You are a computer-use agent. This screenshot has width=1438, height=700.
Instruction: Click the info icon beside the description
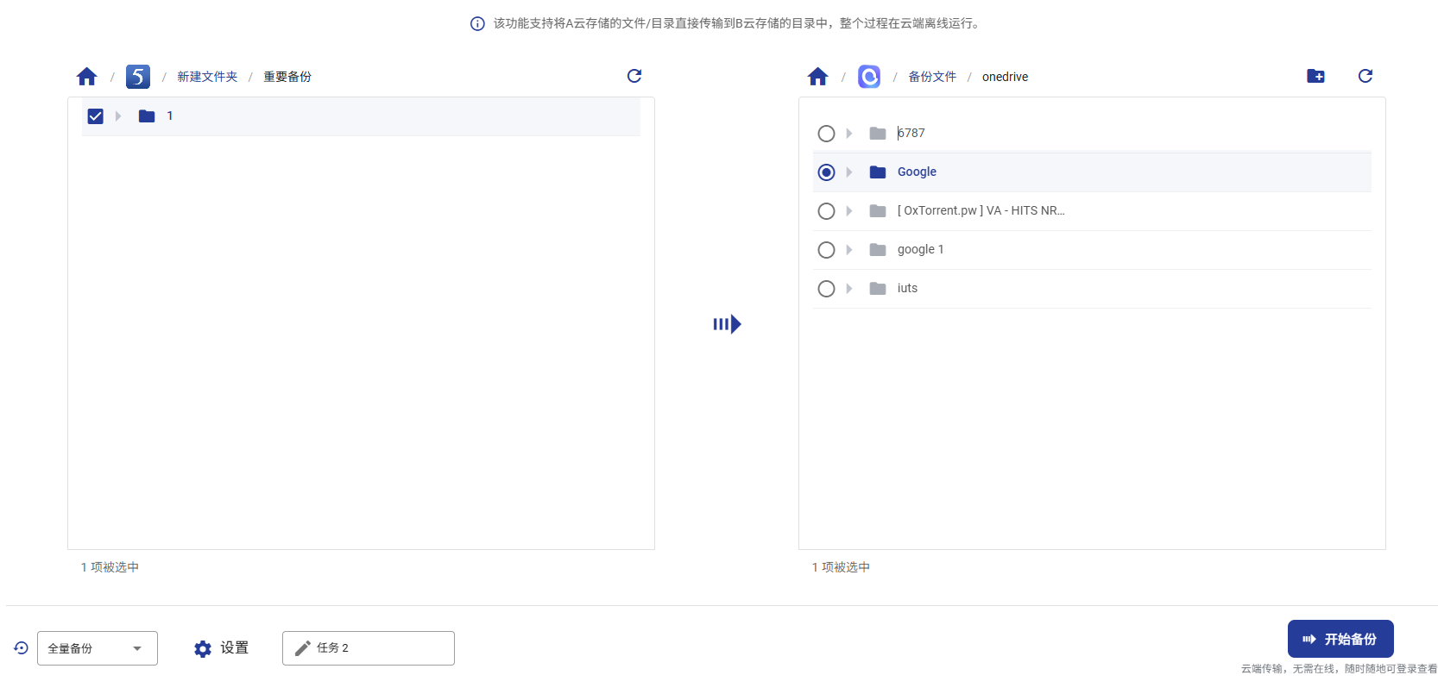(477, 23)
